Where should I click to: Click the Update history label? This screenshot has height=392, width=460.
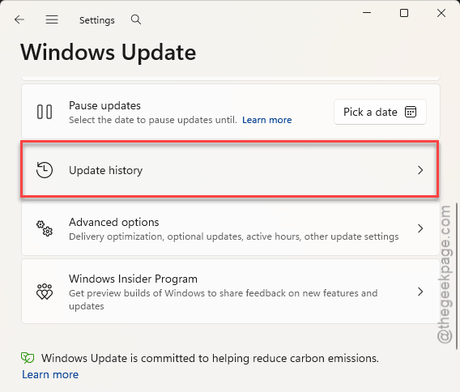(x=105, y=170)
